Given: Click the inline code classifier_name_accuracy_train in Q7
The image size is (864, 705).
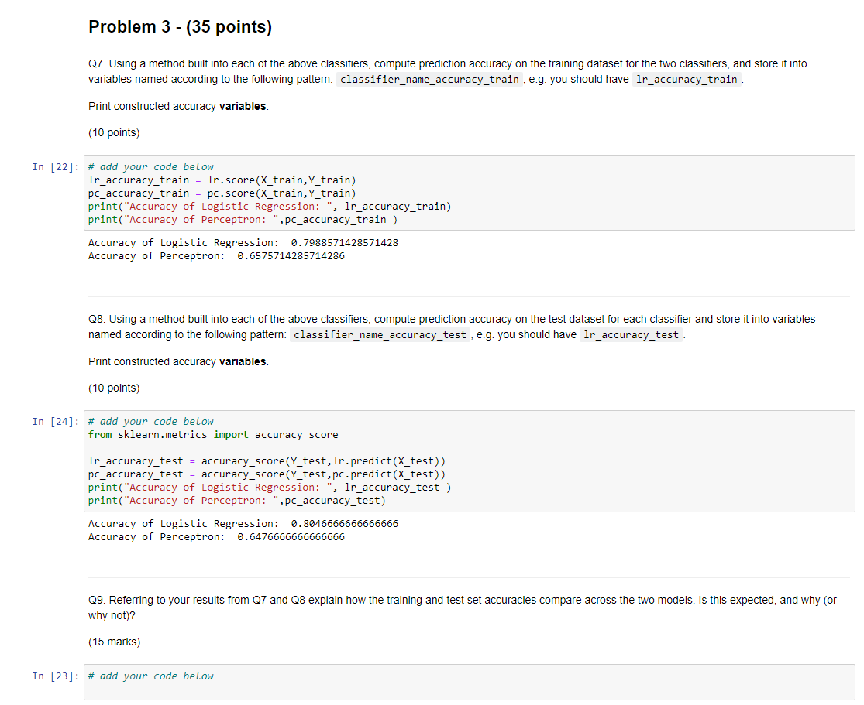Looking at the screenshot, I should [429, 79].
